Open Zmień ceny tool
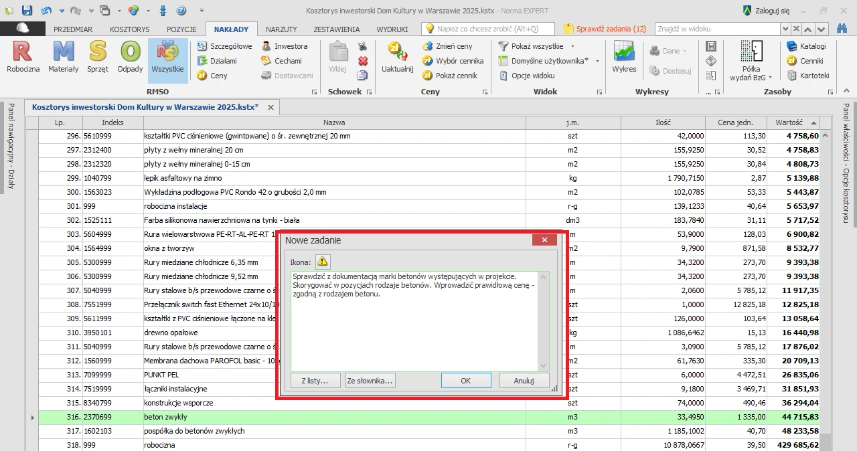Image resolution: width=857 pixels, height=451 pixels. (448, 46)
